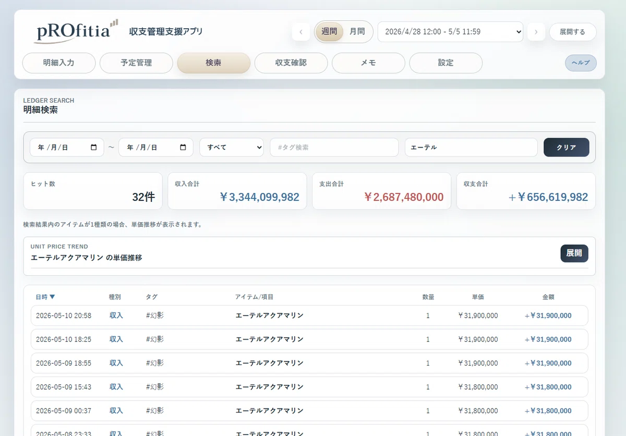Click #幻影 tag in 2026-05-10 20:58 row

pos(155,316)
